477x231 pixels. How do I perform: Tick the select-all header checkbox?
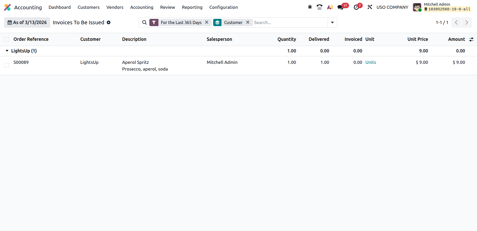[x=6, y=39]
